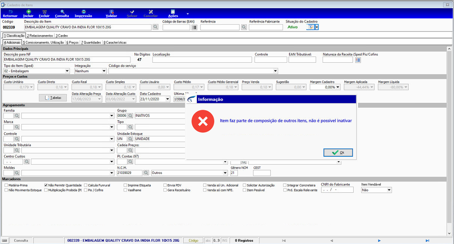This screenshot has height=244, width=454.
Task: Open the Data Cadastro date dropdown
Action: click(168, 99)
